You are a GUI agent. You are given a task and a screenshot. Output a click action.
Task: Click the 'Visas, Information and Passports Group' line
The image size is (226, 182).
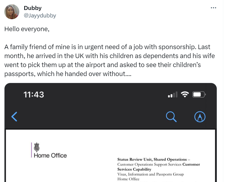click(150, 174)
